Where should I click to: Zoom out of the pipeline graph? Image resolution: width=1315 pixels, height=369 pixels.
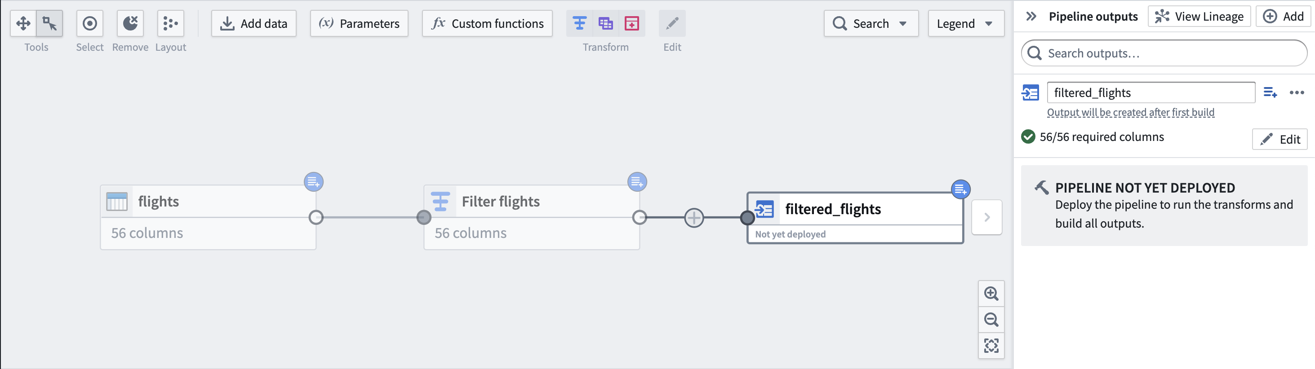[991, 320]
